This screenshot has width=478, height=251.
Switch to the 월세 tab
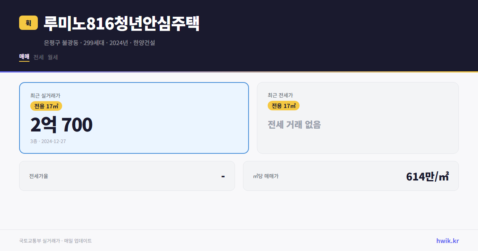click(53, 57)
